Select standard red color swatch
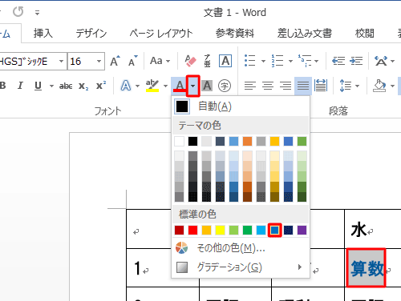401x301 pixels. click(x=192, y=230)
